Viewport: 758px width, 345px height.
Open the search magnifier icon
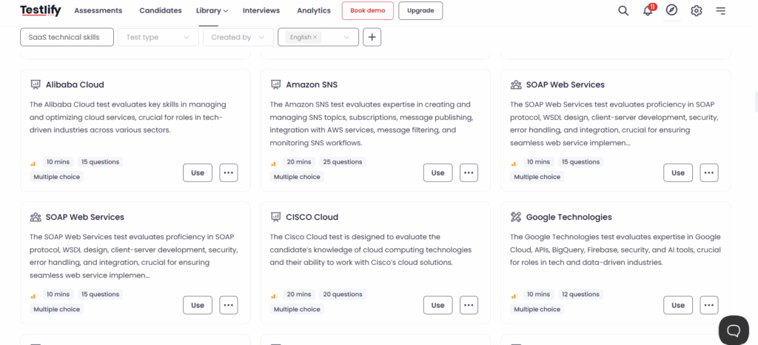[x=623, y=10]
